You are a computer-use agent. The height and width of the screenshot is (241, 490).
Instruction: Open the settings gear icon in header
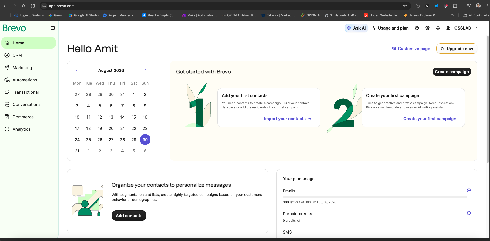427,28
